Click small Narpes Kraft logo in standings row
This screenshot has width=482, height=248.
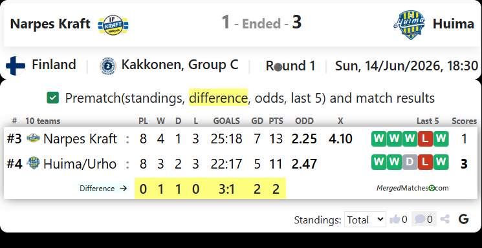pos(33,138)
